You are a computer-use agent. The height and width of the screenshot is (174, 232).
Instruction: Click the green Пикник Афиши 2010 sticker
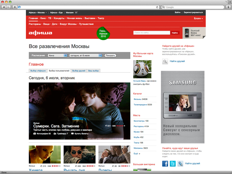click(103, 33)
